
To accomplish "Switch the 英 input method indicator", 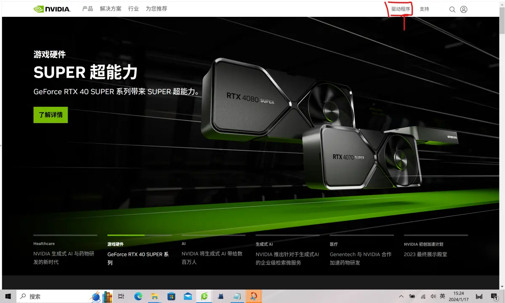I will pyautogui.click(x=443, y=296).
